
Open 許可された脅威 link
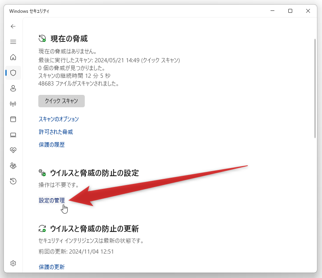pos(56,132)
